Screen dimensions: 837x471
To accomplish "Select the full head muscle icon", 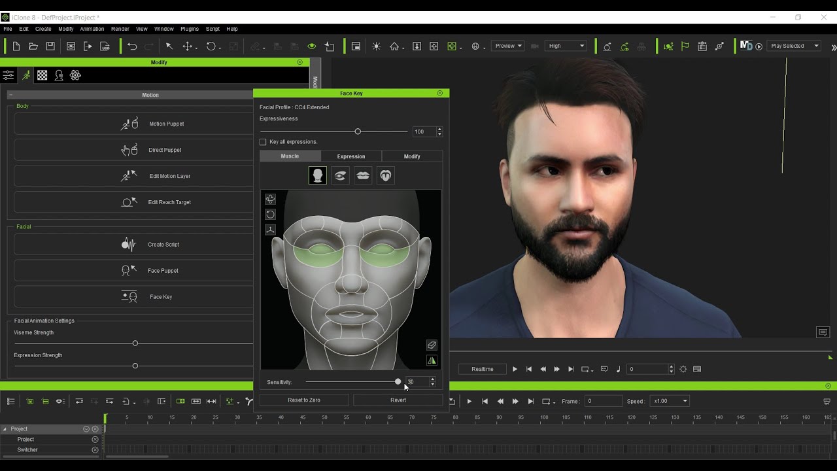I will click(x=318, y=175).
